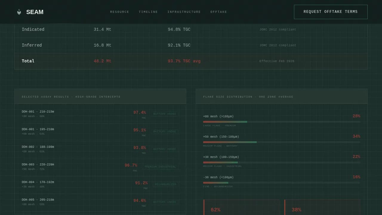Navigate to the Offtake section

(219, 12)
